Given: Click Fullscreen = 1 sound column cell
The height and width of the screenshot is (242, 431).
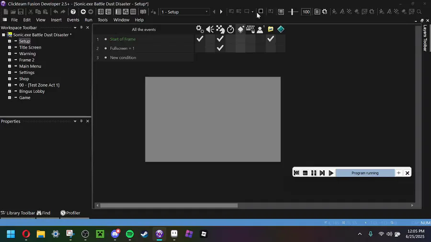Looking at the screenshot, I should pyautogui.click(x=210, y=48).
